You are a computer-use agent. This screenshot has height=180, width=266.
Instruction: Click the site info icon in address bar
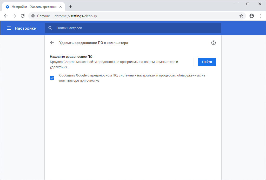pyautogui.click(x=33, y=16)
